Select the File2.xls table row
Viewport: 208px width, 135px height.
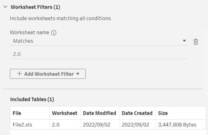pyautogui.click(x=108, y=125)
